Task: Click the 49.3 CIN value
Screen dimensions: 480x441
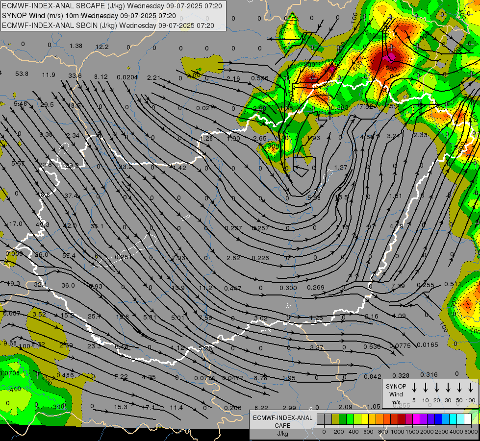Action: point(43,225)
